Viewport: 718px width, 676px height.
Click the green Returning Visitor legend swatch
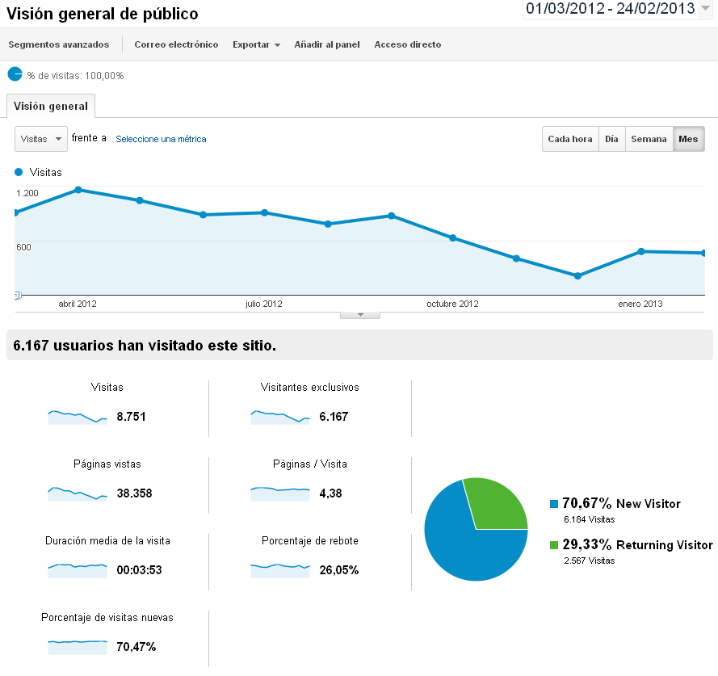pos(554,545)
